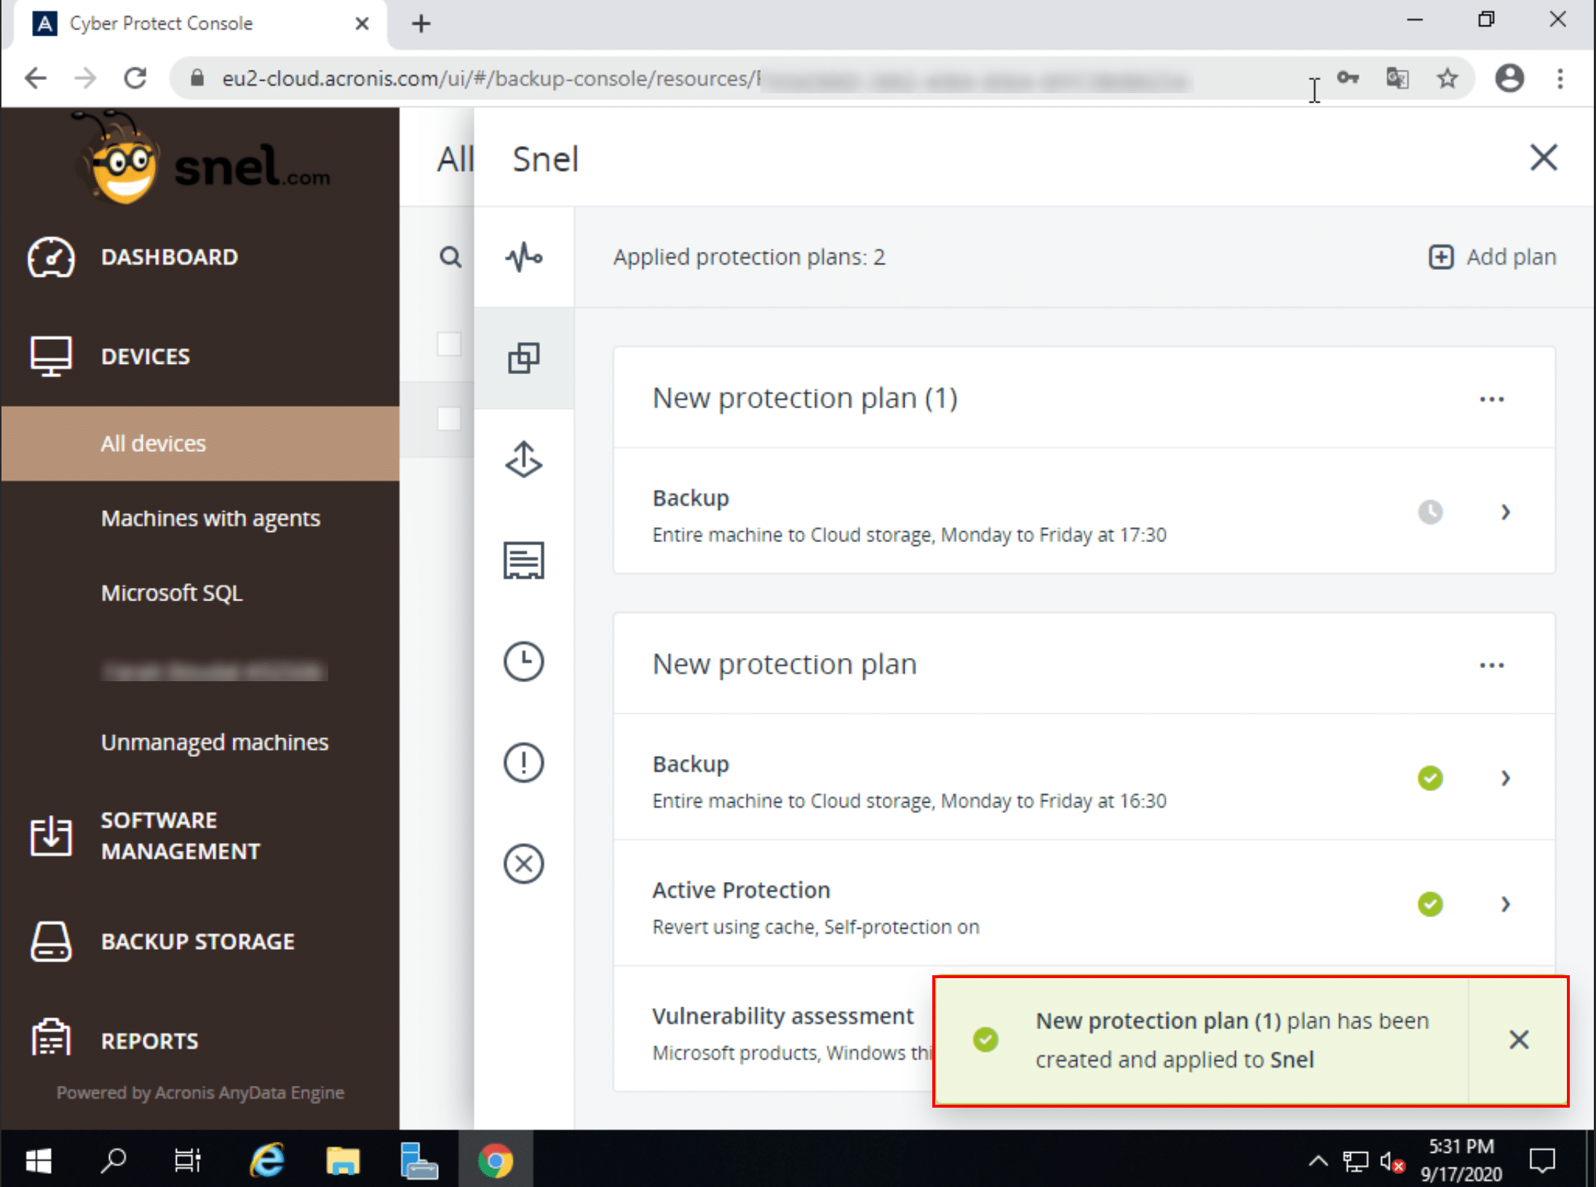Click the volume icon in system tray
The width and height of the screenshot is (1596, 1187).
coord(1391,1162)
